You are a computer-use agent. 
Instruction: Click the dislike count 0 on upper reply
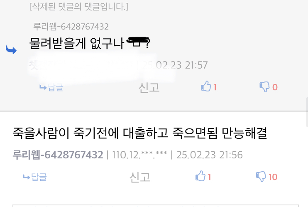coord(275,87)
